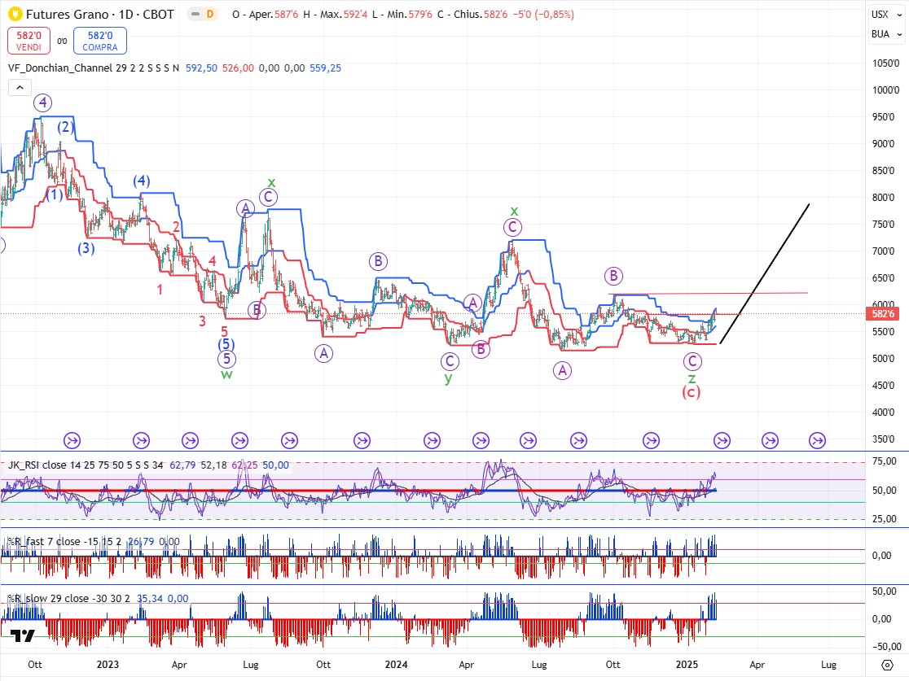Click the red 582'6 current price label
Image resolution: width=909 pixels, height=681 pixels.
click(883, 314)
